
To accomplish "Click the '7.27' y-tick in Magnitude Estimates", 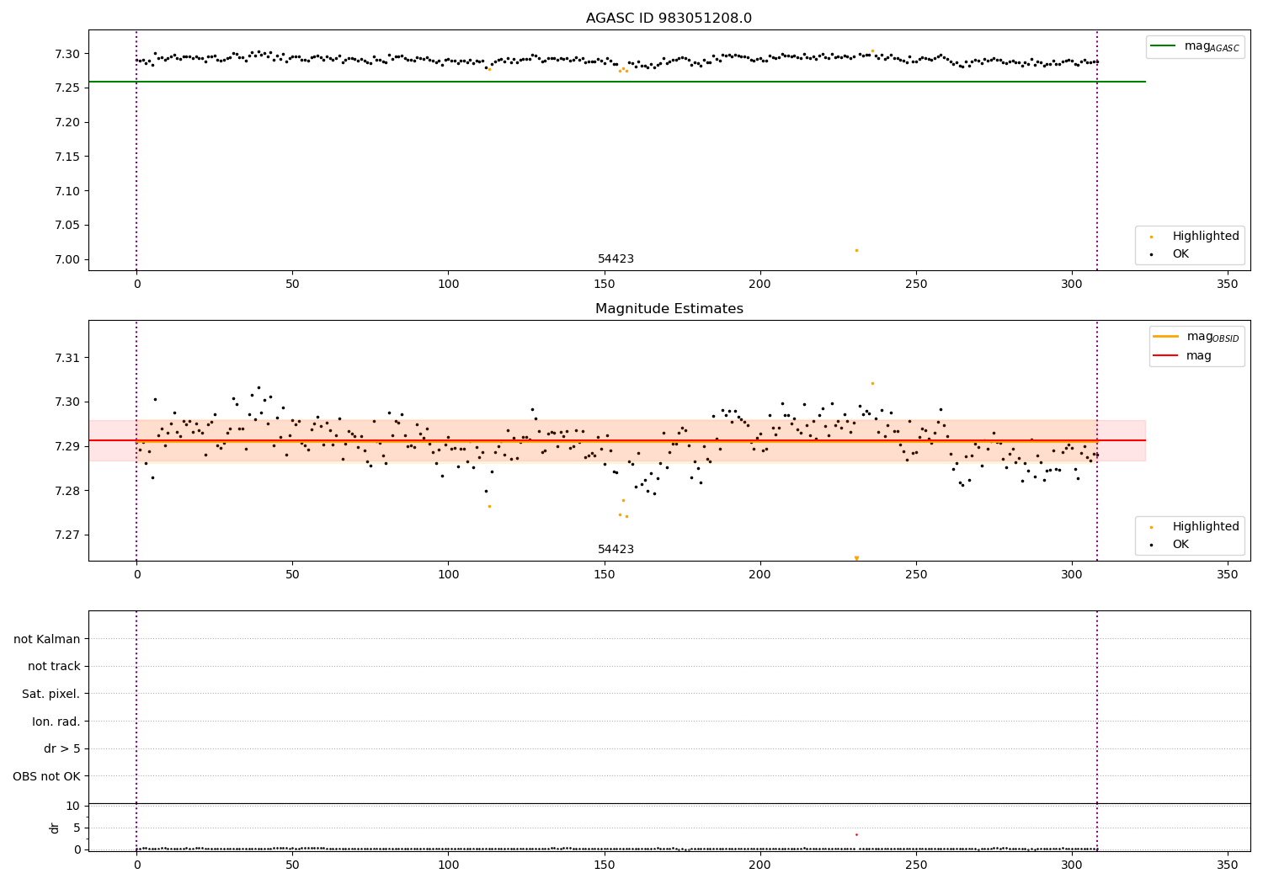I will pyautogui.click(x=67, y=535).
